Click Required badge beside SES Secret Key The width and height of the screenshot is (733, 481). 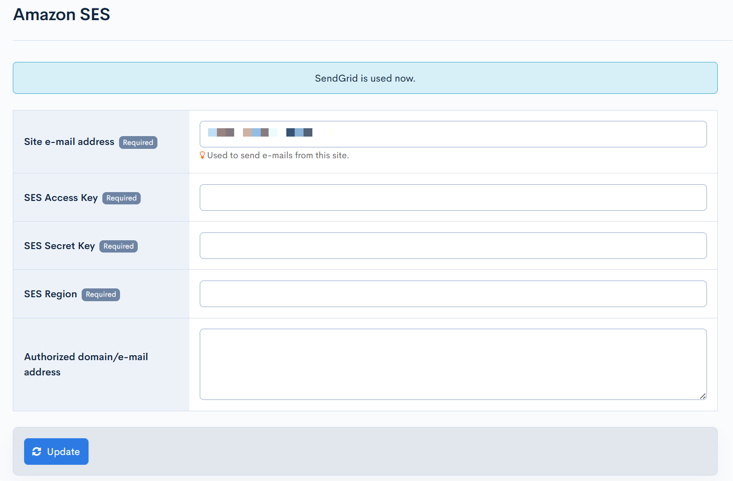(119, 246)
